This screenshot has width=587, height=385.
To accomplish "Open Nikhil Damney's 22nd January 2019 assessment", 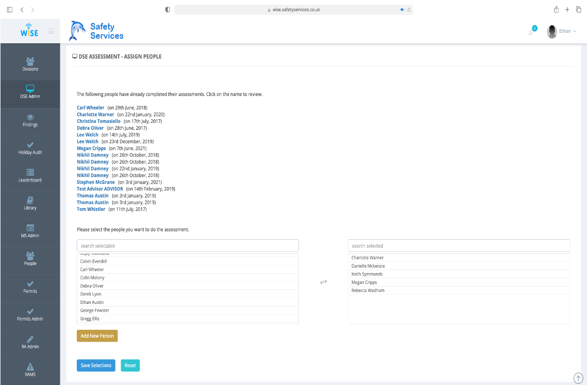I will (x=93, y=169).
